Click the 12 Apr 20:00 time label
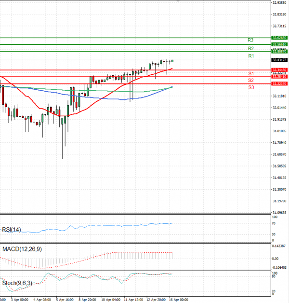The image size is (289, 303). coord(156,300)
